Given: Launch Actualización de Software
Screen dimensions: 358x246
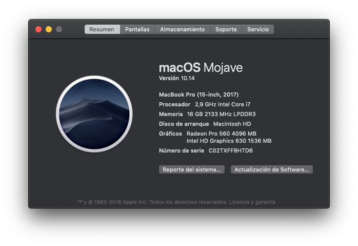Looking at the screenshot, I should (x=272, y=169).
